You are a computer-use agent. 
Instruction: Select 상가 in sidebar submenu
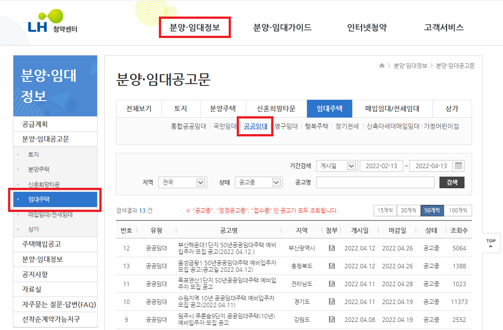tap(34, 229)
